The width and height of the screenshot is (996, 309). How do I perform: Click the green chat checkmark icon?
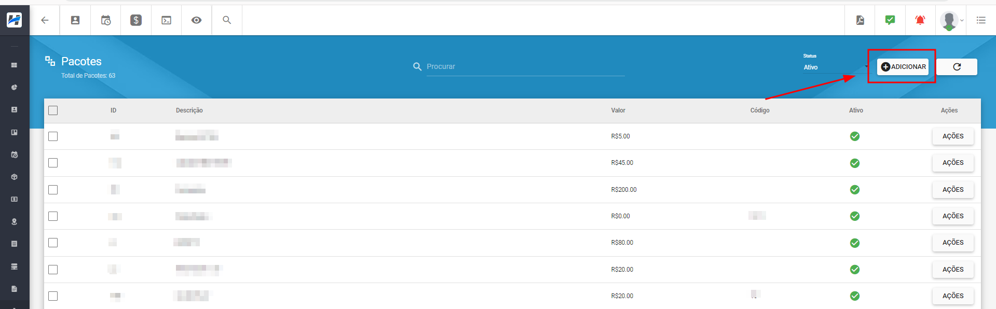tap(890, 20)
